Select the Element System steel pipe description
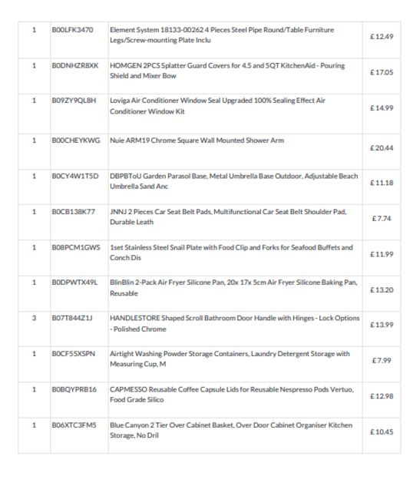 coord(222,35)
